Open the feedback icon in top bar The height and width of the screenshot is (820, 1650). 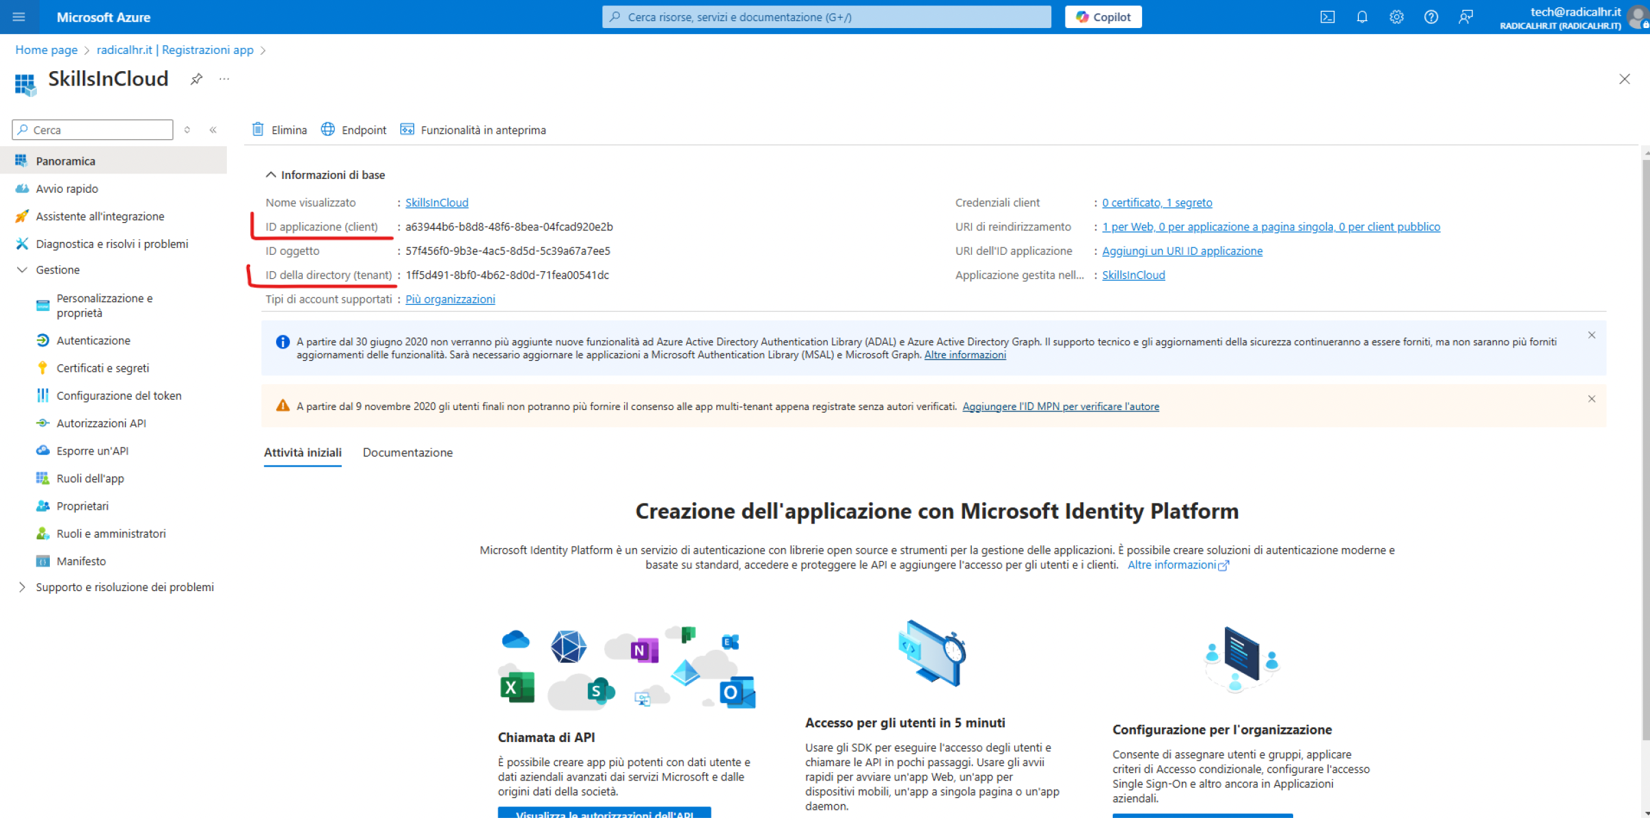click(1465, 17)
